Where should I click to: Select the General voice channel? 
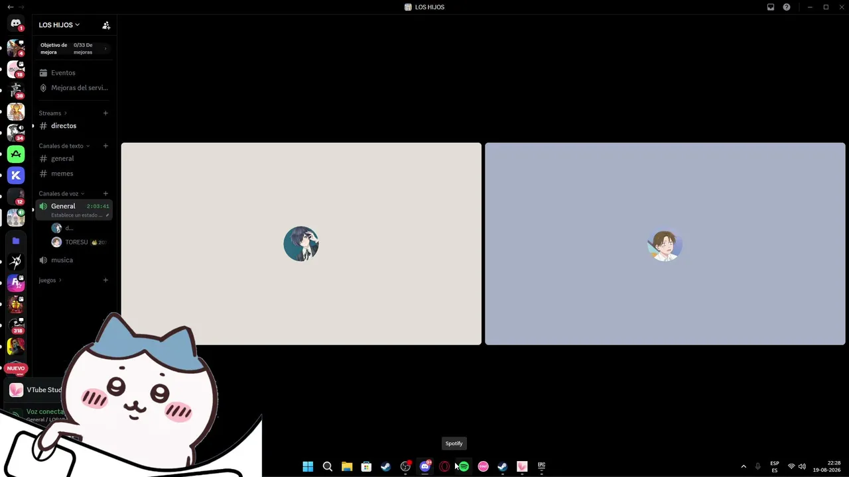click(x=74, y=209)
